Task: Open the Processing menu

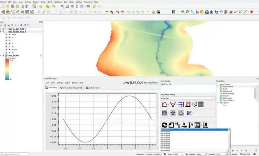Action: (88, 2)
